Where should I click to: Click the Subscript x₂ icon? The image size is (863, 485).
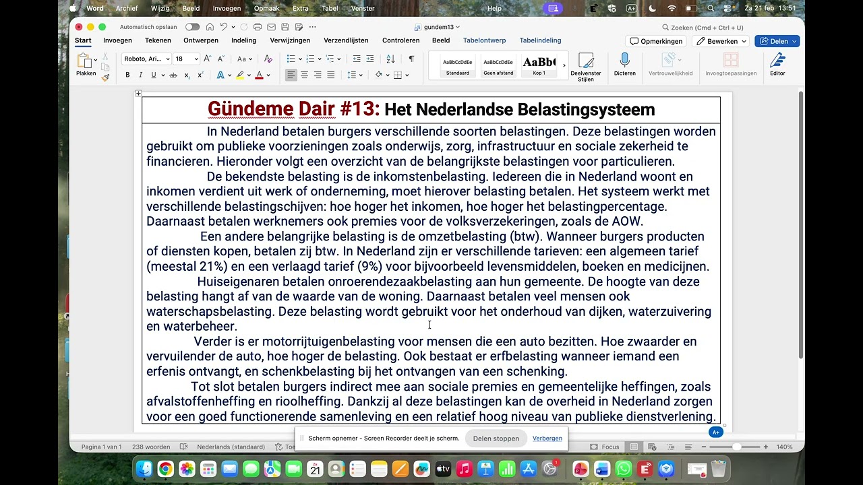(187, 75)
